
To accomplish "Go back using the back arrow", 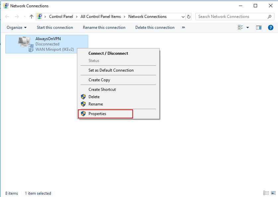I will pyautogui.click(x=7, y=17).
